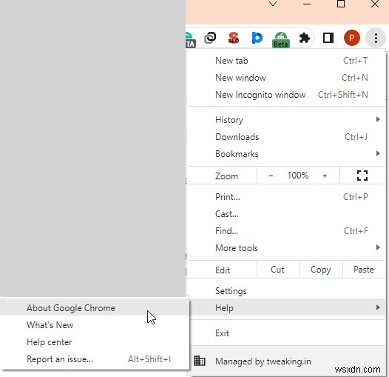The image size is (389, 377).
Task: Click the red SEO extension icon
Action: click(x=233, y=38)
